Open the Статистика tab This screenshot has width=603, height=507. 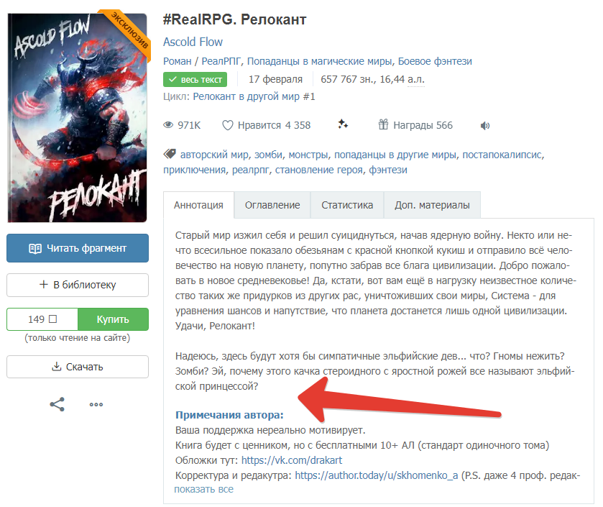[347, 205]
